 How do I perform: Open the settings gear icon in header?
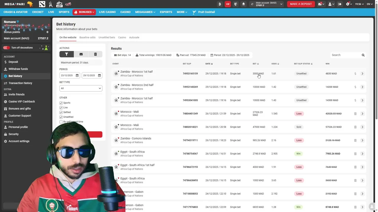(349, 4)
